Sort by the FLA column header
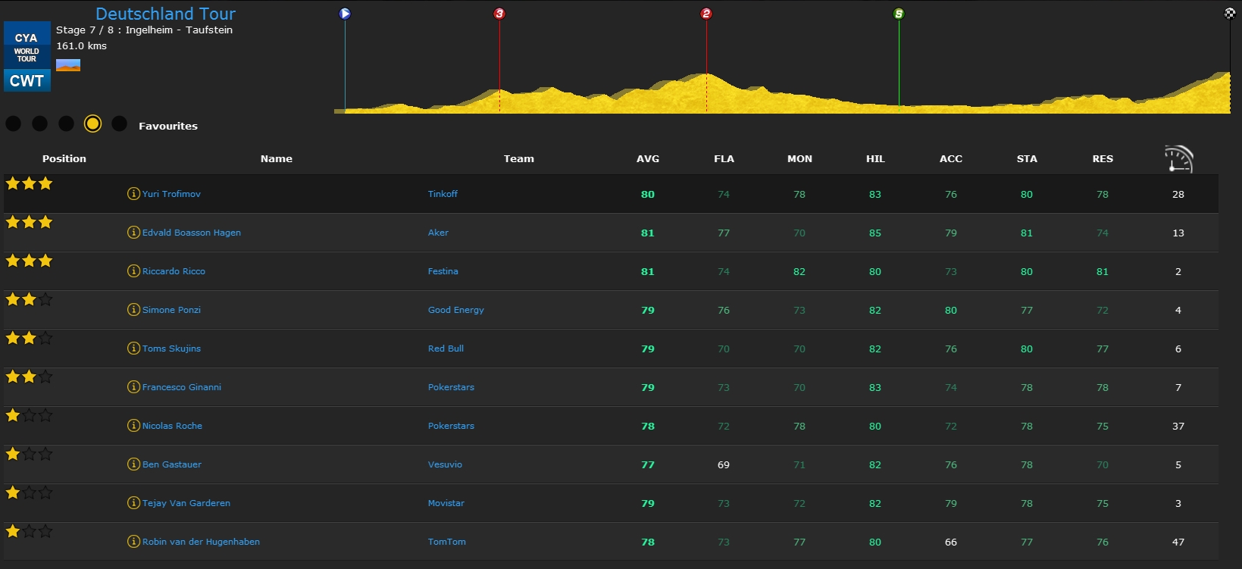Image resolution: width=1242 pixels, height=569 pixels. pos(724,158)
